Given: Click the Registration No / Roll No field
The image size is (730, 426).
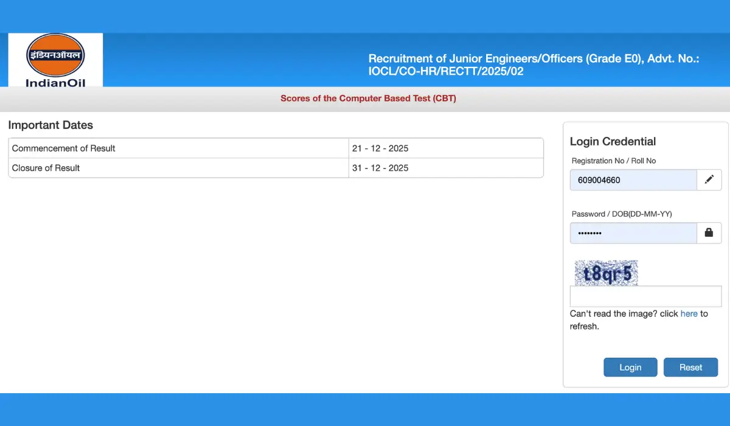Looking at the screenshot, I should [633, 180].
